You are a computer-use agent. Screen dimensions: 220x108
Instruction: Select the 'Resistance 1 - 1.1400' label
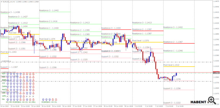[x=49, y=28]
